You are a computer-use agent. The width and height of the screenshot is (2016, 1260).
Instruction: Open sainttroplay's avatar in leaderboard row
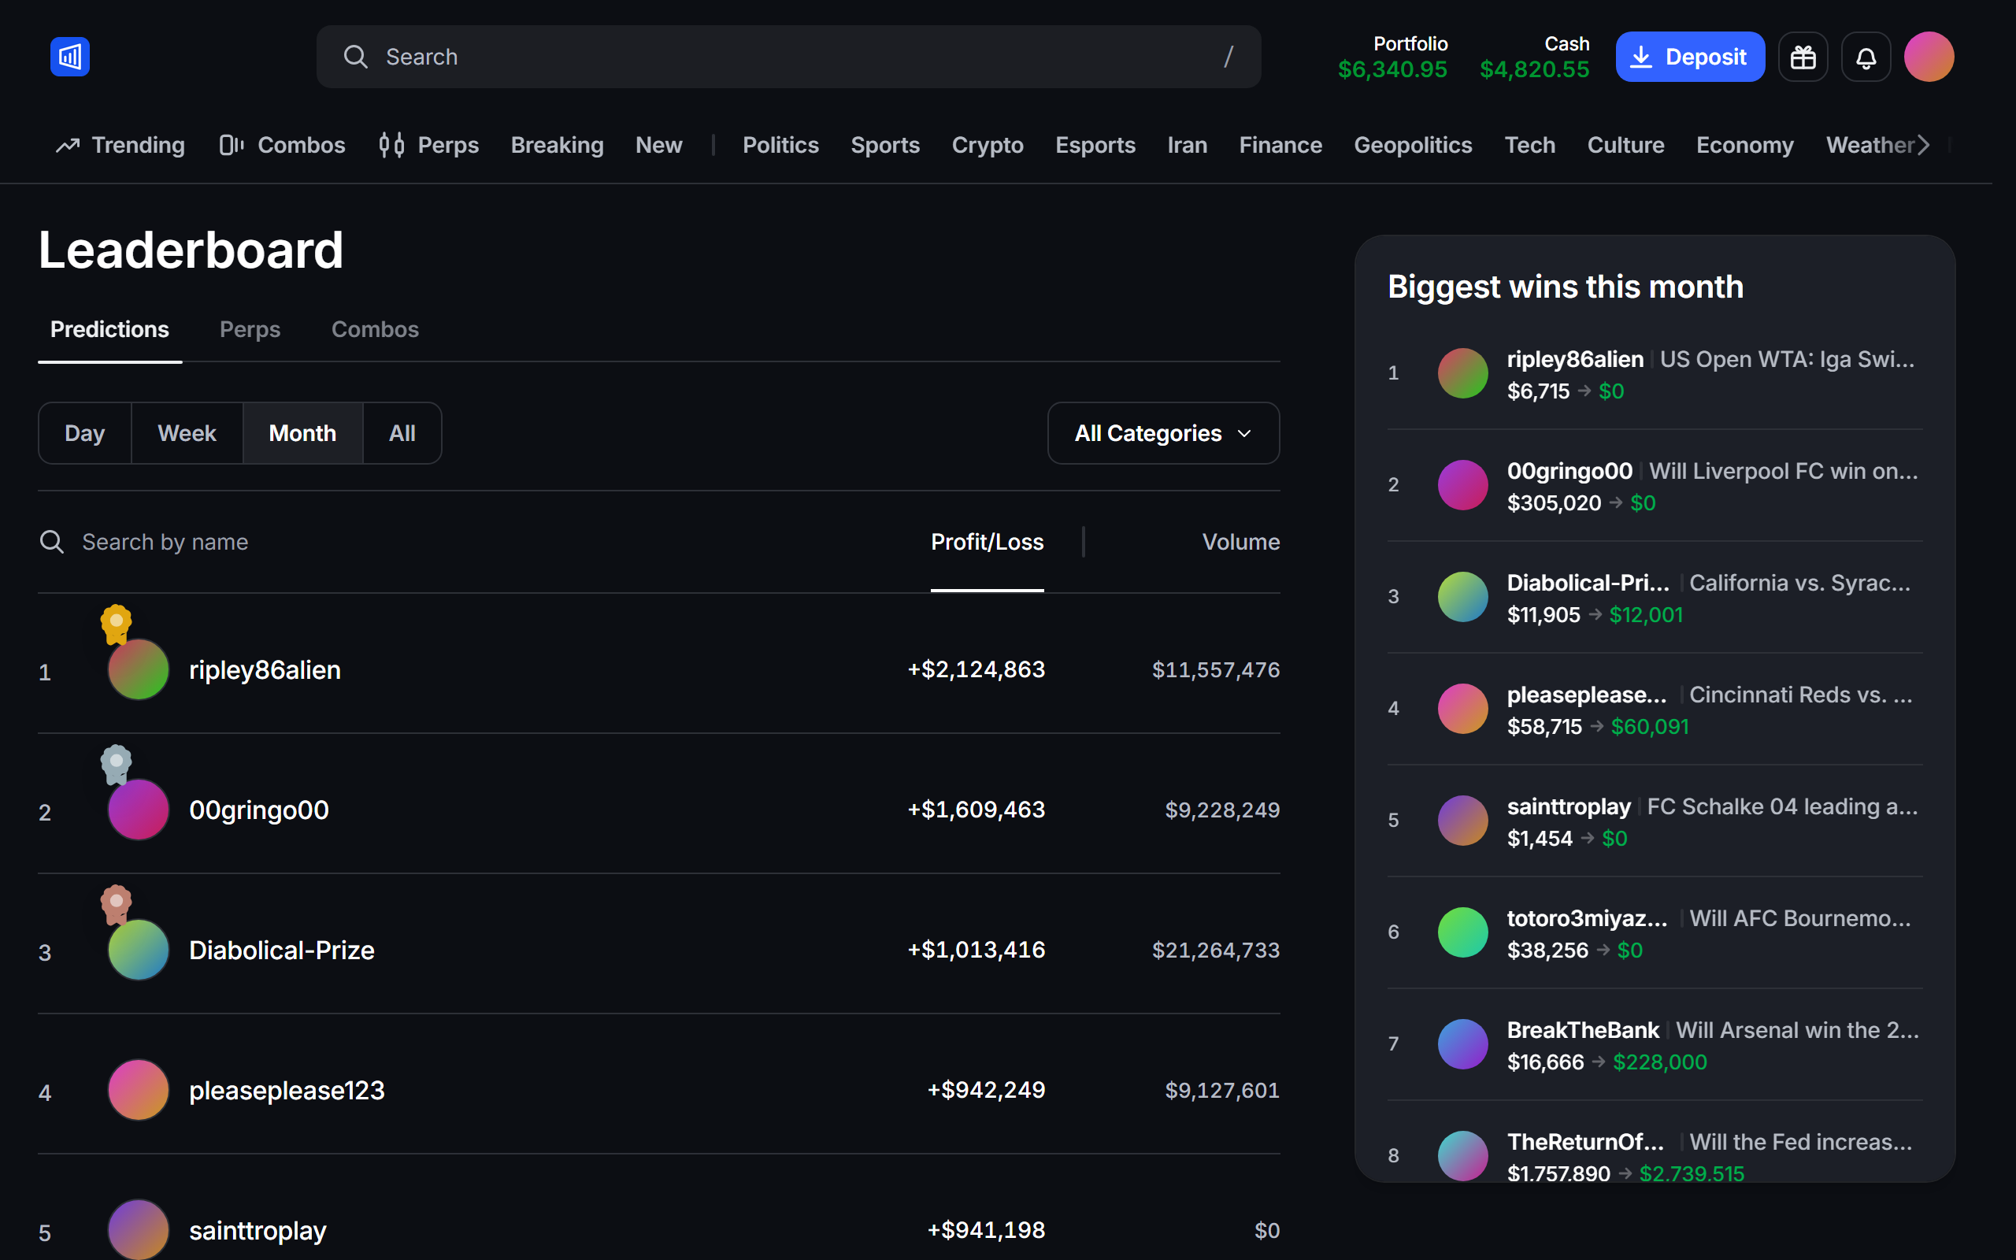point(139,1229)
